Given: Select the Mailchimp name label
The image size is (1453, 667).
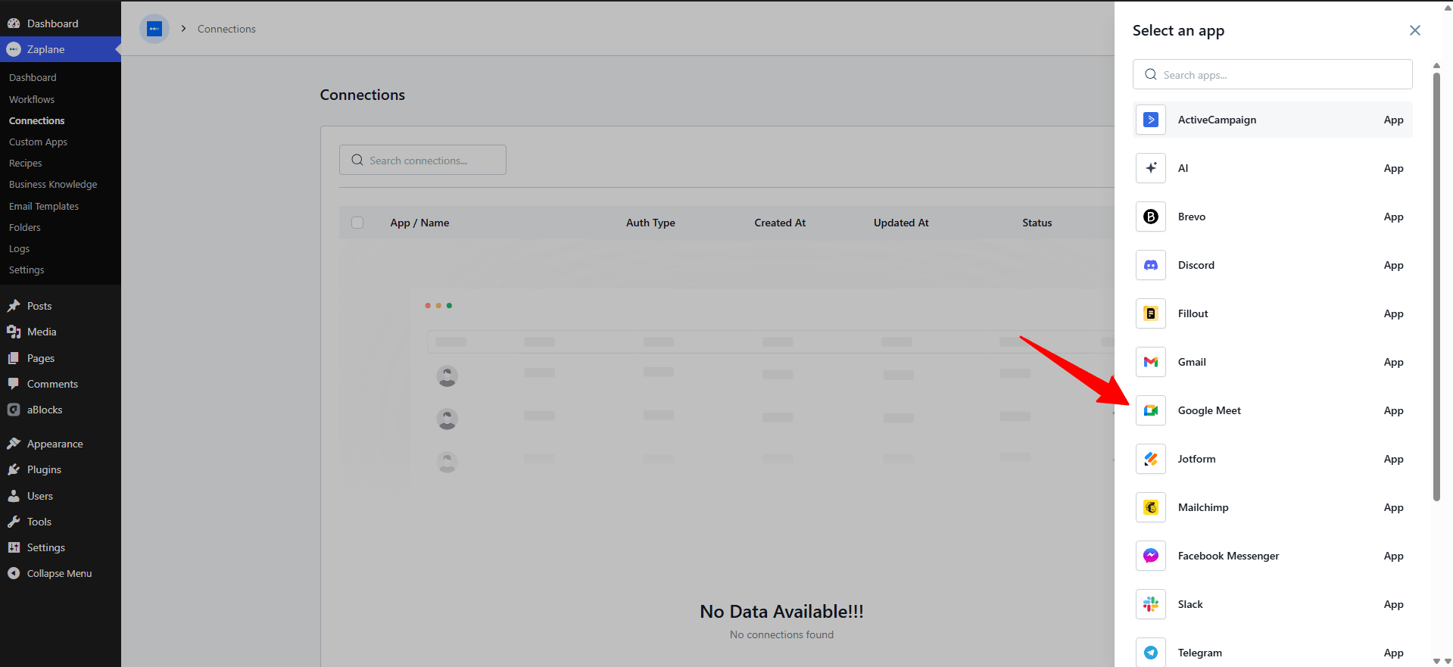Looking at the screenshot, I should [1203, 507].
